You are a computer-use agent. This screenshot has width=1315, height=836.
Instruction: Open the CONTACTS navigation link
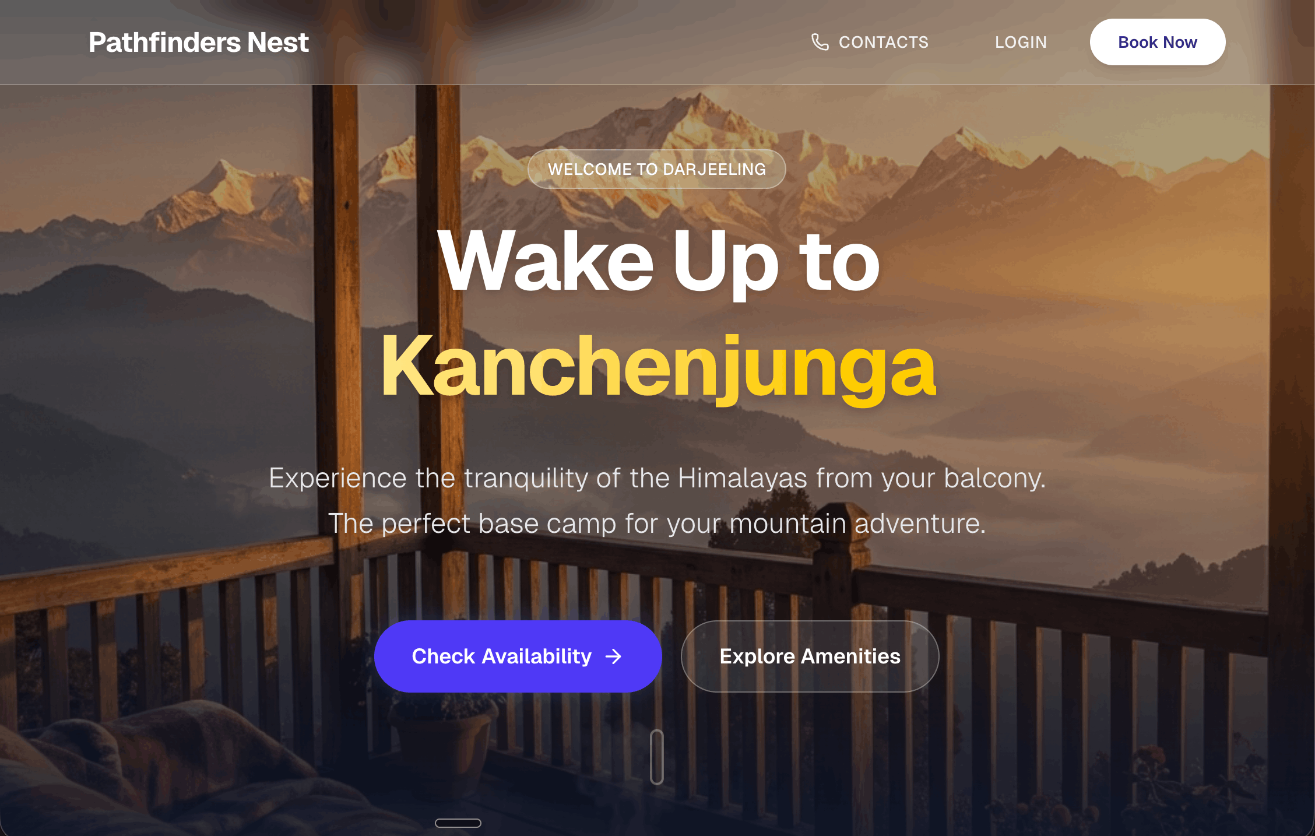pyautogui.click(x=870, y=42)
